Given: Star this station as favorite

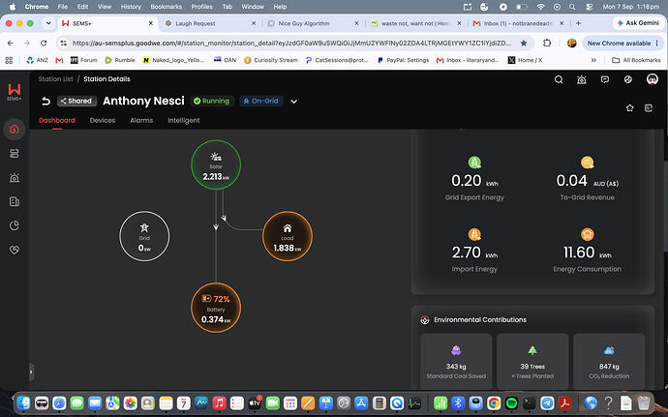Looking at the screenshot, I should [x=629, y=108].
